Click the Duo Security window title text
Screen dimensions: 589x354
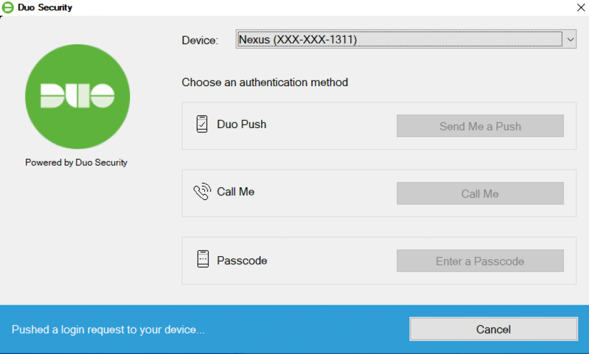click(44, 7)
